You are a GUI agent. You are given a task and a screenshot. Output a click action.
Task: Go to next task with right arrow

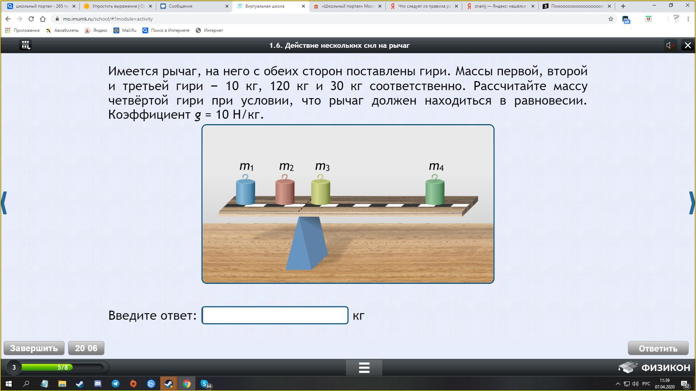tap(692, 203)
